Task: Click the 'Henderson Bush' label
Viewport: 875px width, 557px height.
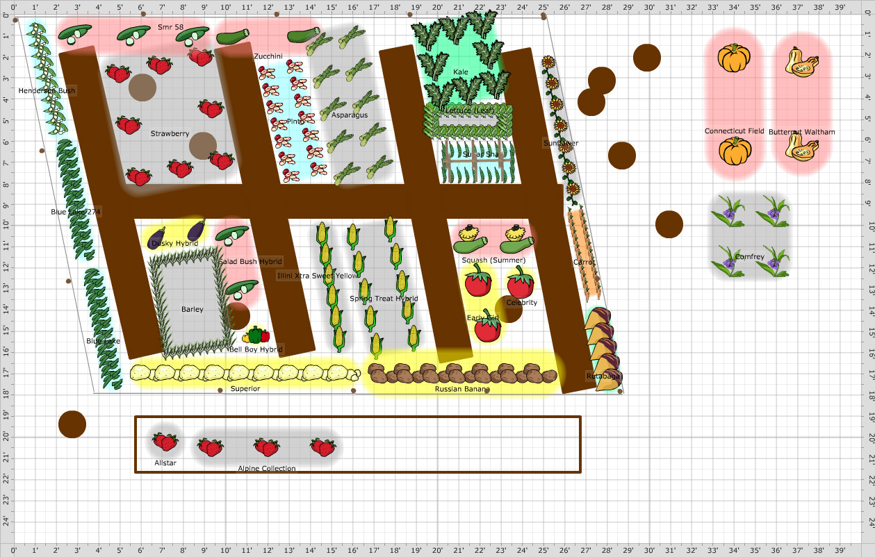Action: click(47, 90)
